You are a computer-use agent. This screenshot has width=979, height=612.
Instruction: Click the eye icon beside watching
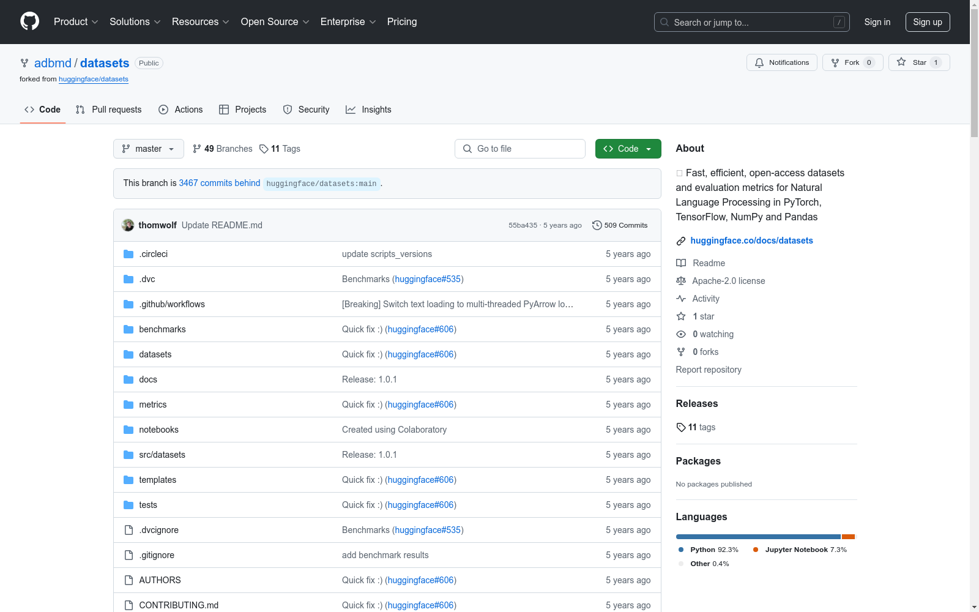click(681, 334)
